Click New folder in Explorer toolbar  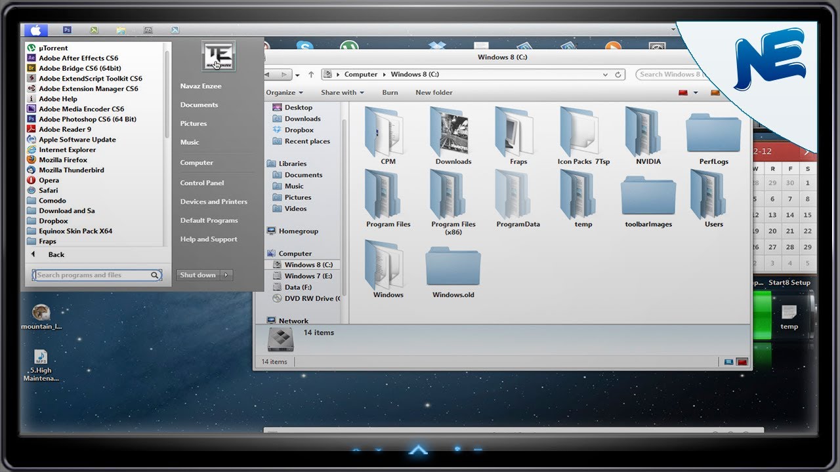tap(434, 92)
